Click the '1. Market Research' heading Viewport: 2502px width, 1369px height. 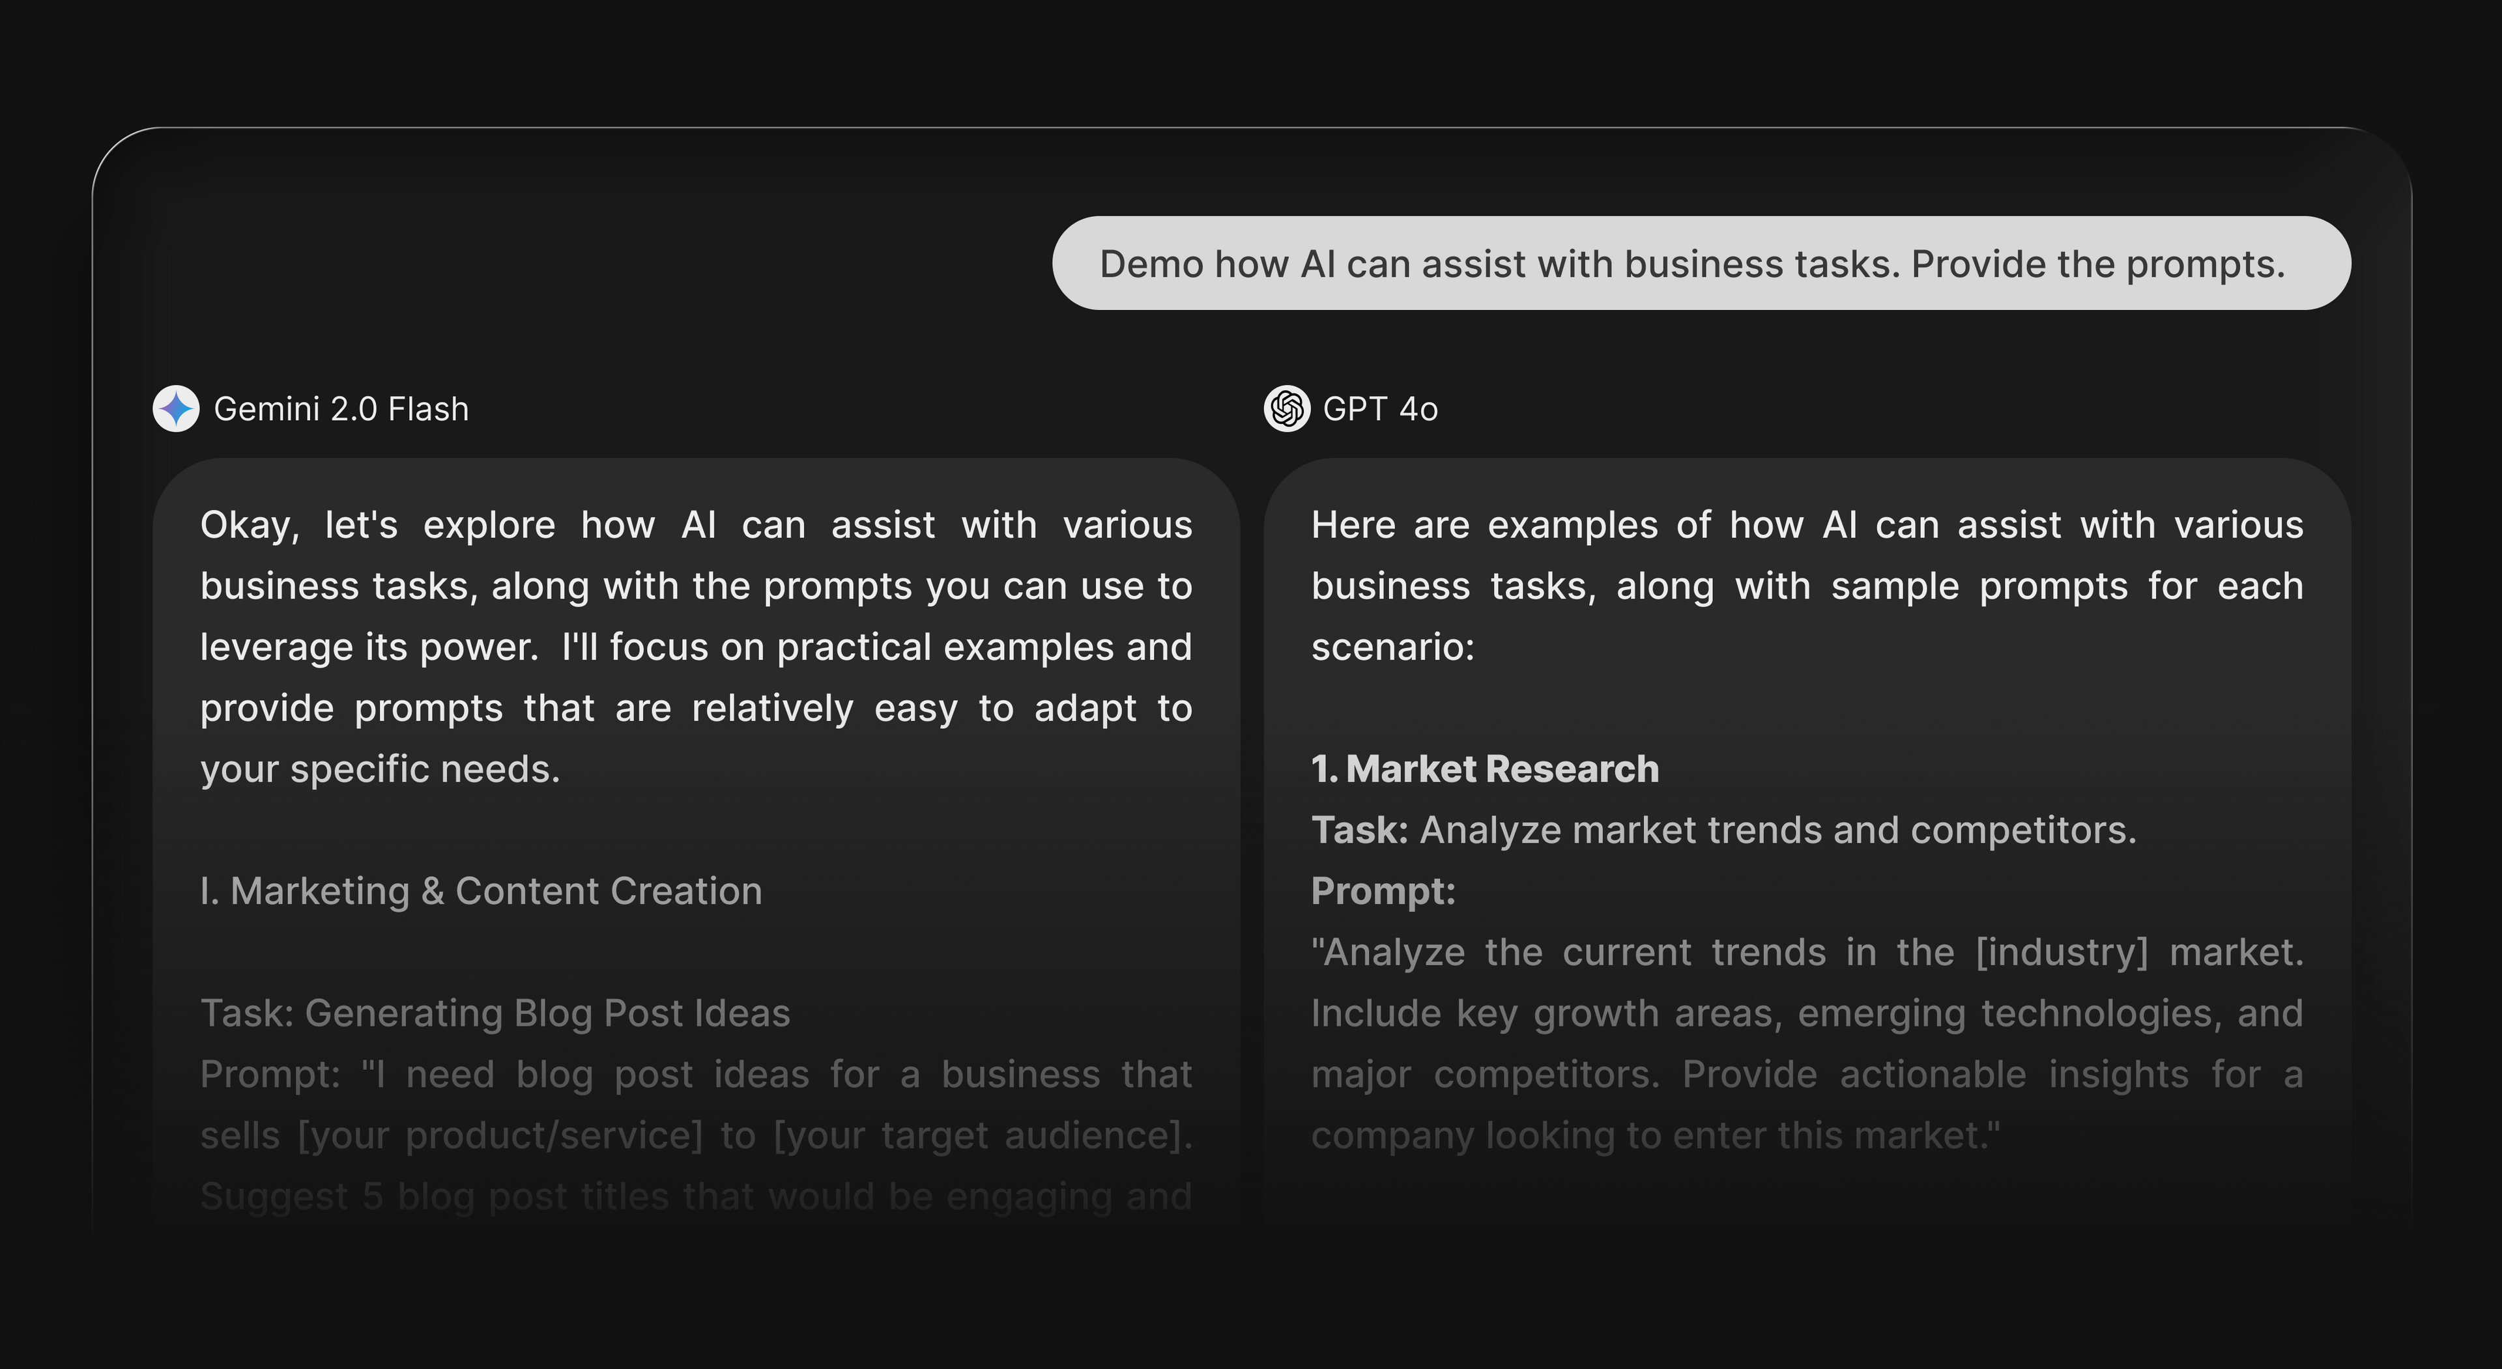point(1485,769)
